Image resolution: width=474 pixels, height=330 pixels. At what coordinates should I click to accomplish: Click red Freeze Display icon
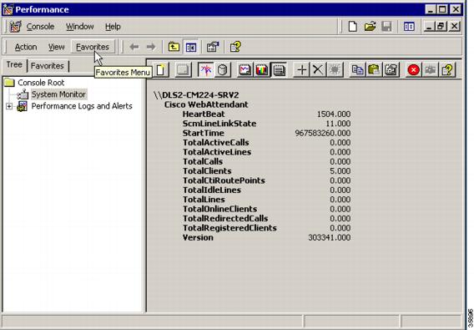click(x=413, y=70)
